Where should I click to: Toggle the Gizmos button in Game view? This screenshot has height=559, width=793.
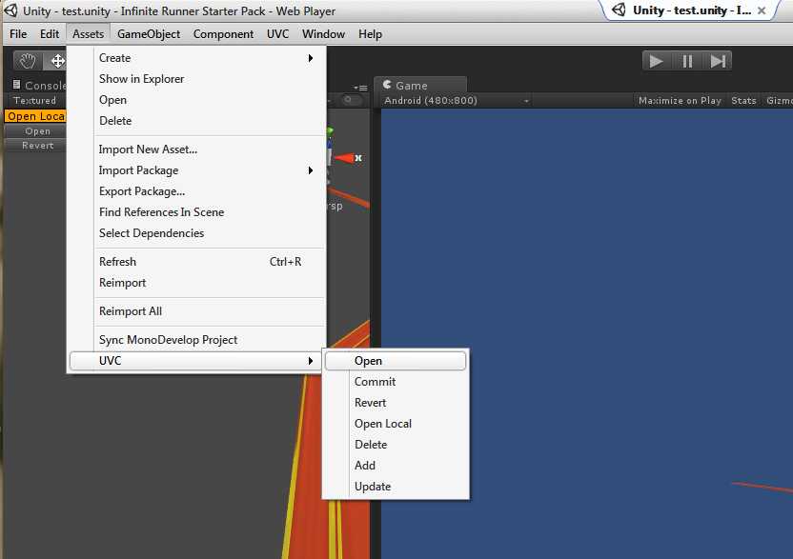coord(779,101)
